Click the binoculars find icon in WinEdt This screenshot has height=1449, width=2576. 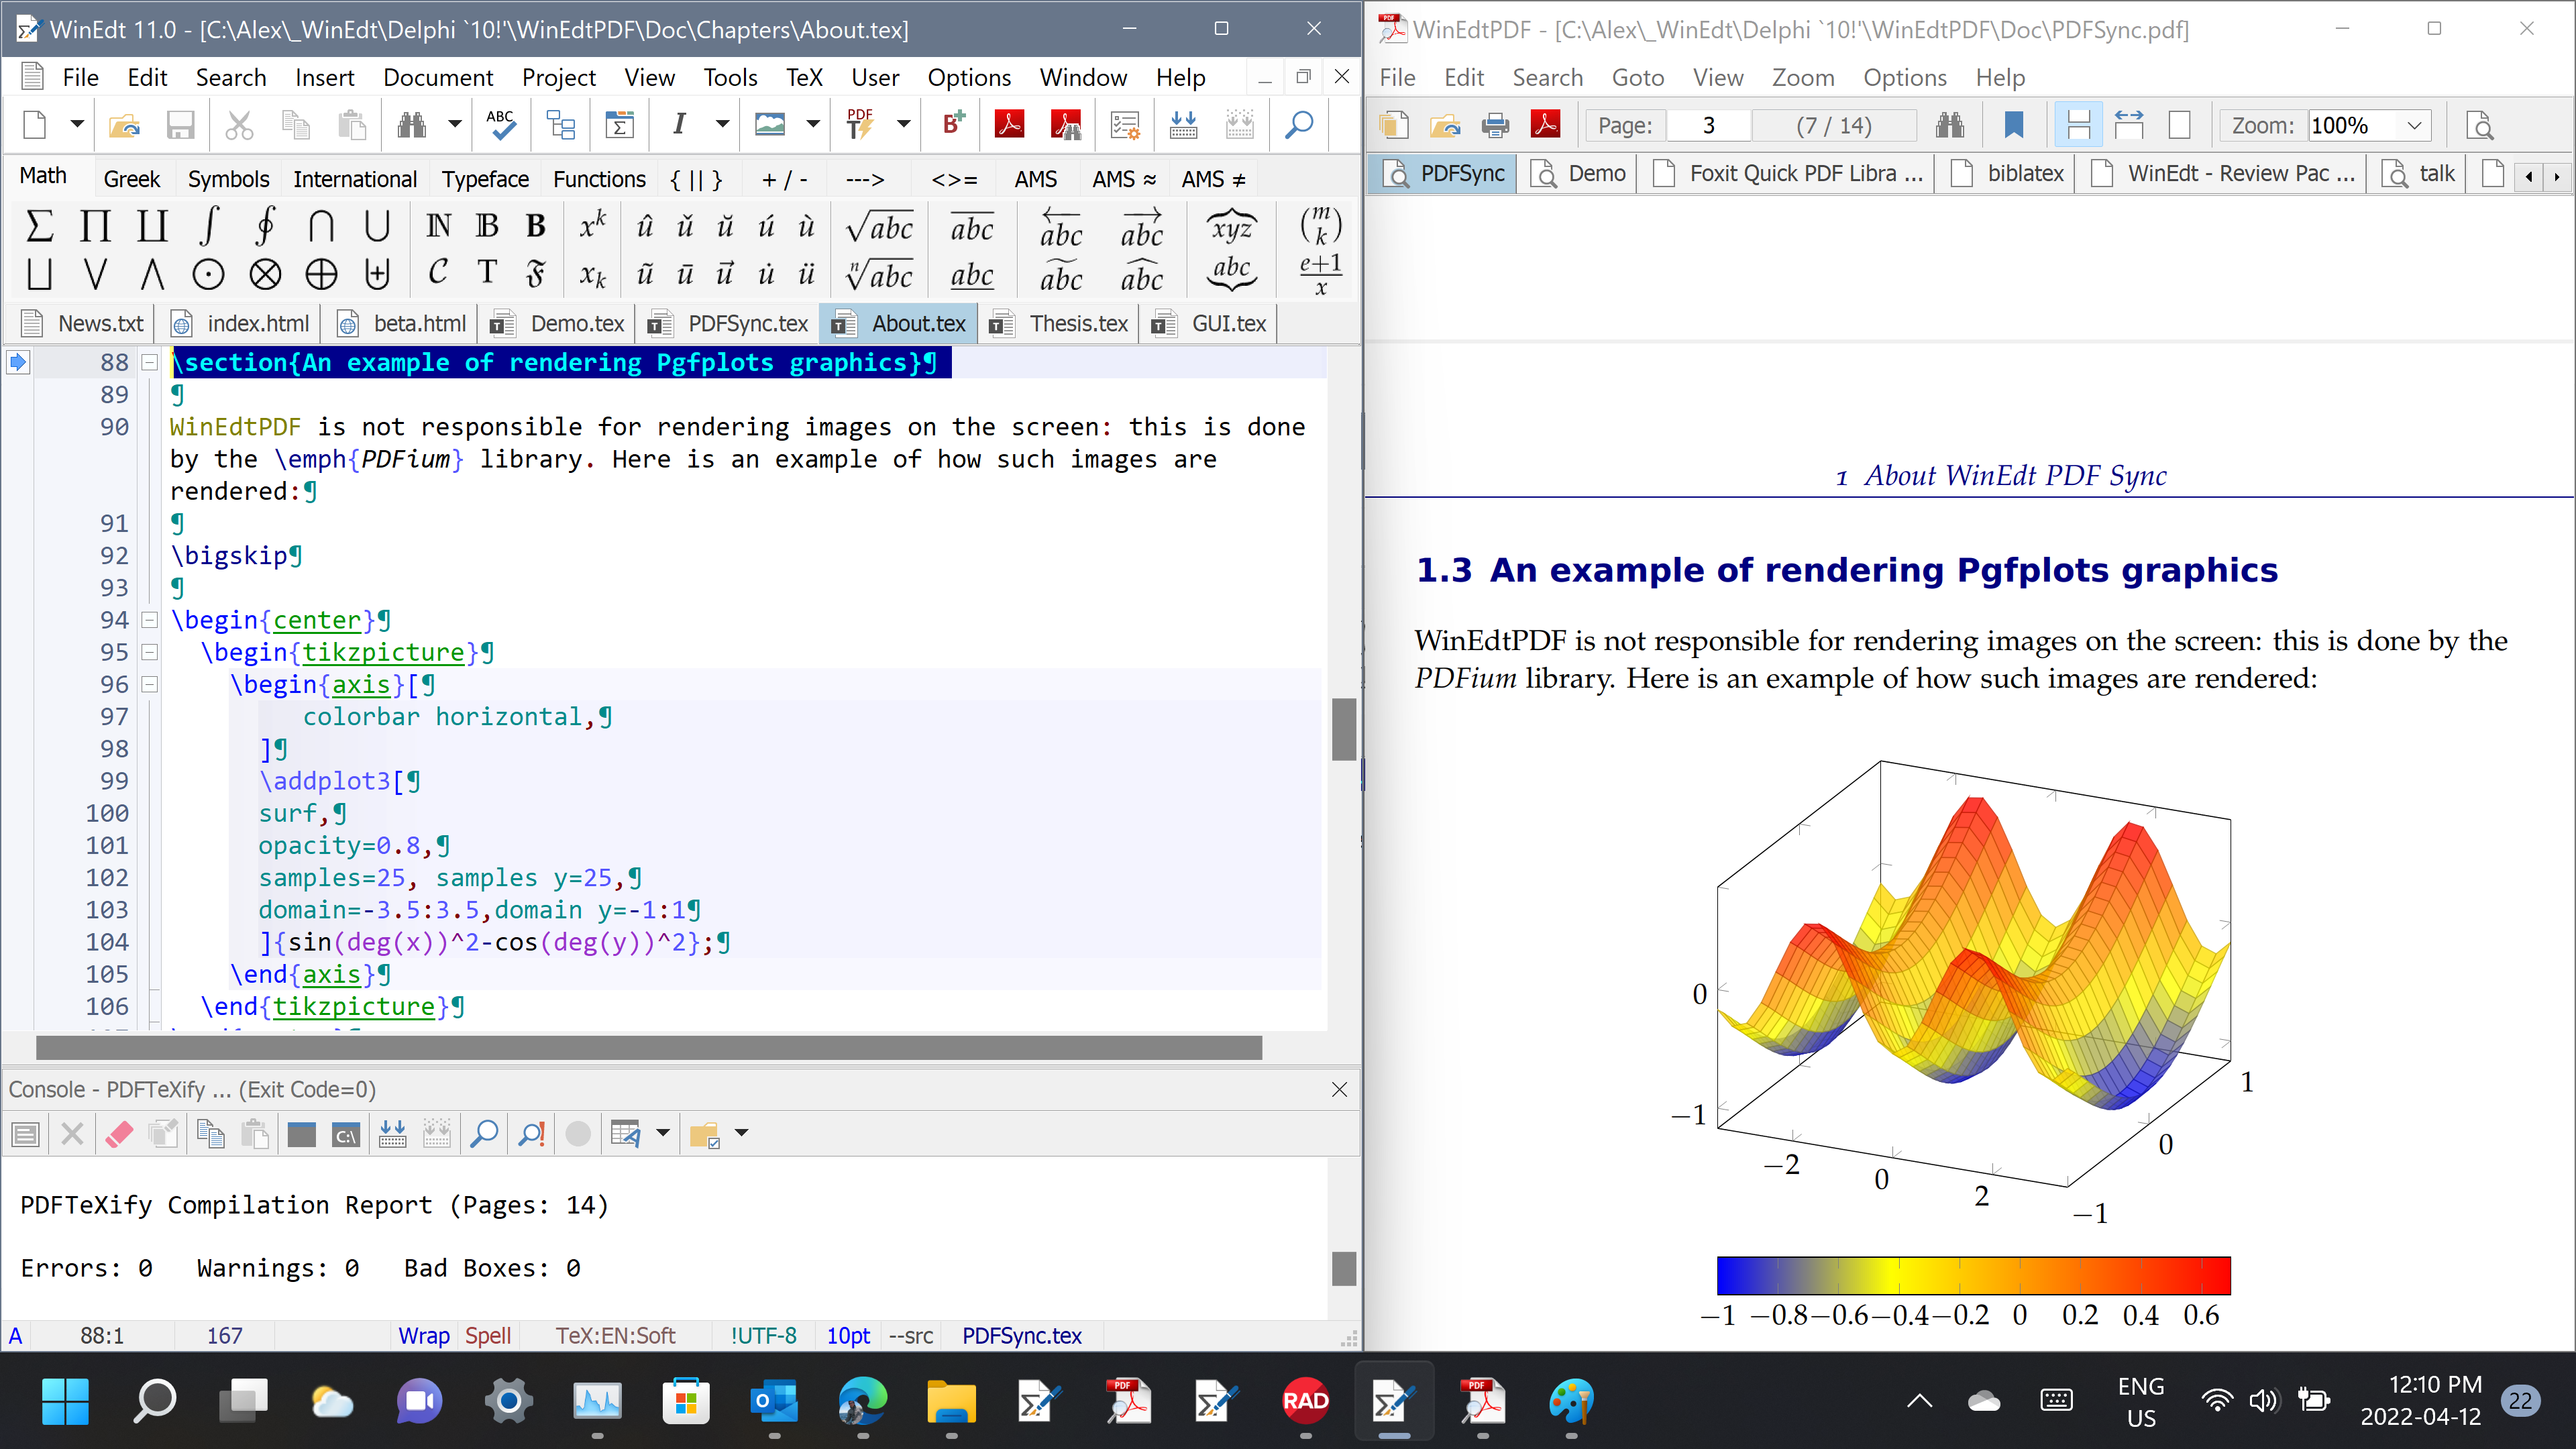(x=411, y=124)
